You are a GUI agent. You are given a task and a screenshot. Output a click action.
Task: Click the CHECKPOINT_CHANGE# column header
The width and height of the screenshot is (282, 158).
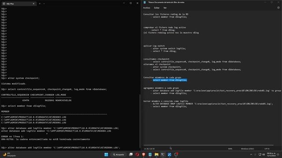pos(42,95)
